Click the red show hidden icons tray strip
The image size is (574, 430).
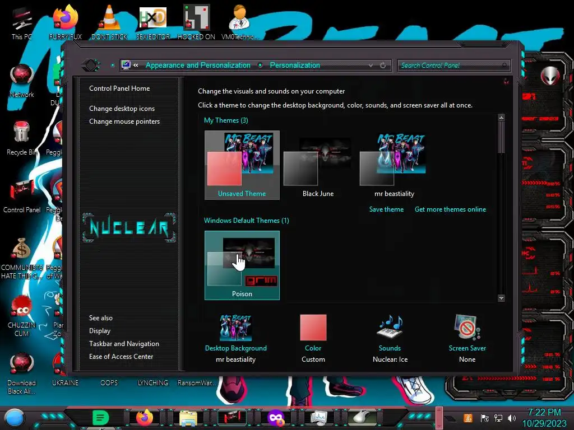[439, 418]
